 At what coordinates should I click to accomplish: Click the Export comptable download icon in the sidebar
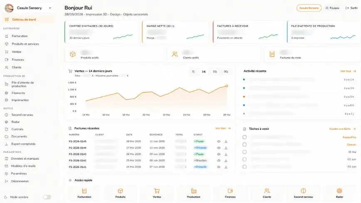pyautogui.click(x=7, y=144)
